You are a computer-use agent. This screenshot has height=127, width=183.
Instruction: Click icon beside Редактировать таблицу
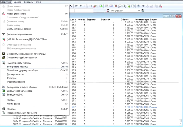click(4, 63)
